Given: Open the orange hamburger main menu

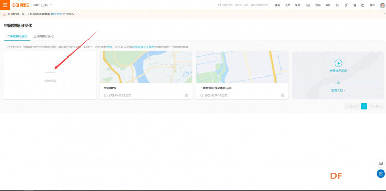Looking at the screenshot, I should coord(5,5).
